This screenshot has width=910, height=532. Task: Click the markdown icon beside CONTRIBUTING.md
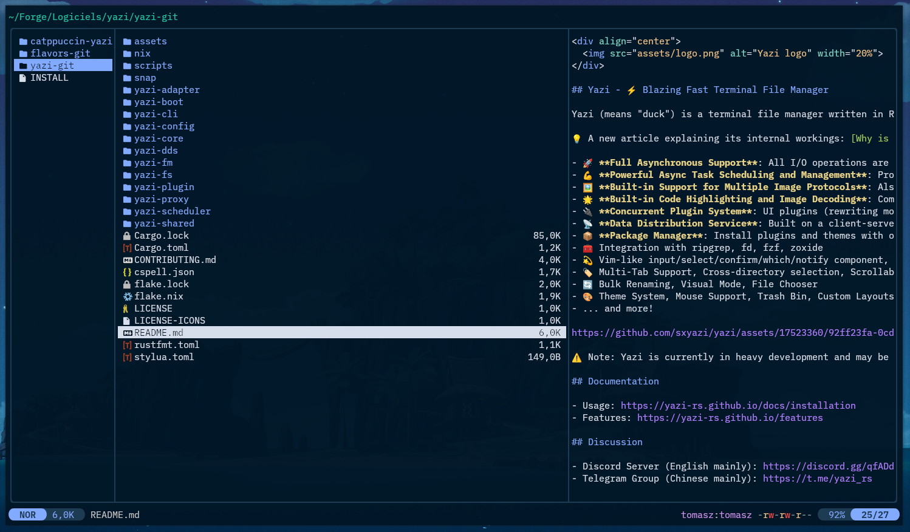click(x=127, y=260)
